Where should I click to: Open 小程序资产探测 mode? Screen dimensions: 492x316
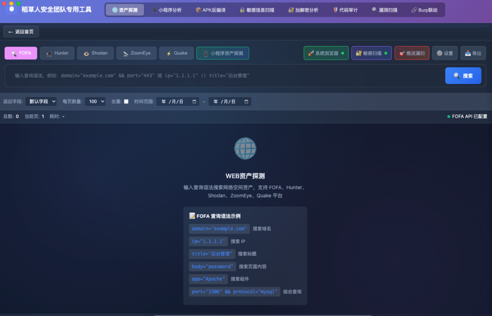pyautogui.click(x=223, y=53)
